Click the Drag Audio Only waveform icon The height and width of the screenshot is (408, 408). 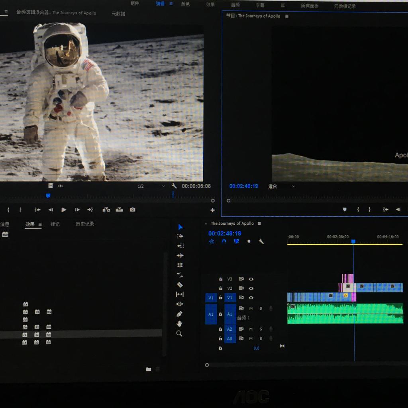61,186
